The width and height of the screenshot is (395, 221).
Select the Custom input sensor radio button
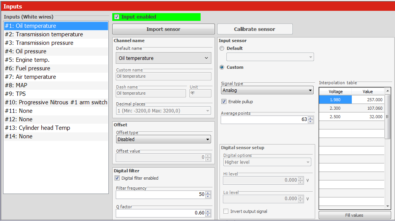click(x=222, y=67)
